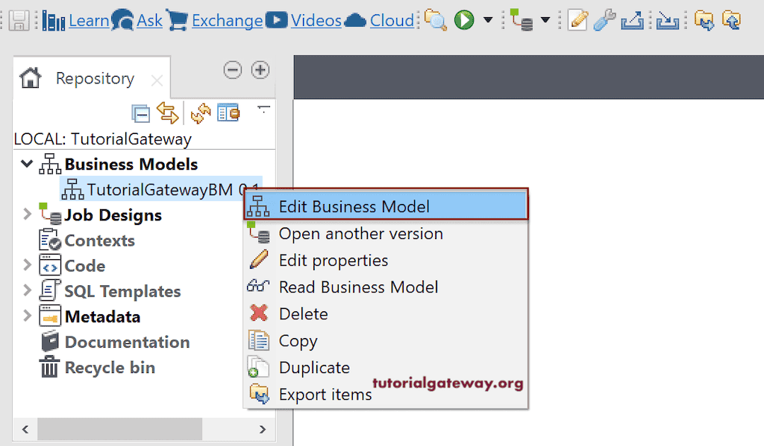Click the repository horizontal scrollbar thumb
764x446 pixels.
[x=120, y=429]
